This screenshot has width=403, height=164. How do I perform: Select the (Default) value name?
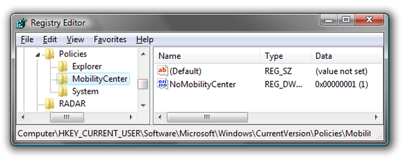tap(185, 71)
